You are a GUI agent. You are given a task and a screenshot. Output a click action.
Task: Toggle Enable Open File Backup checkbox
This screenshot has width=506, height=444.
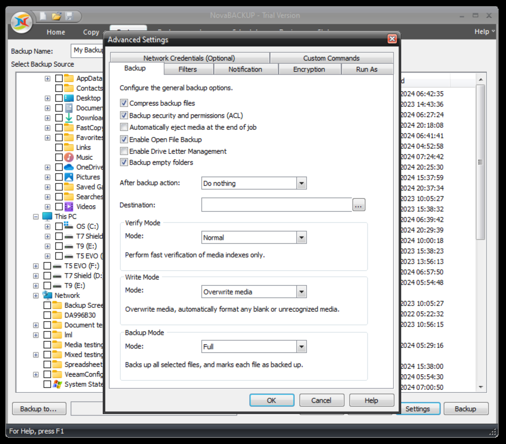tap(124, 139)
